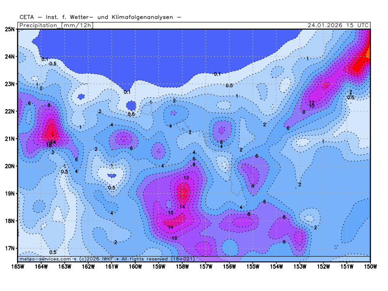Click the 0.5 label in bottom-left corner
Image resolution: width=388 pixels, height=291 pixels.
53,252
